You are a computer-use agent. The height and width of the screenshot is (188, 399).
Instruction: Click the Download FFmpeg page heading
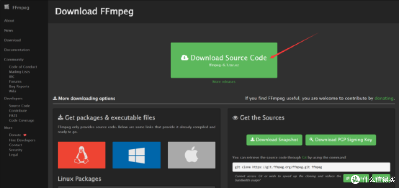point(95,12)
